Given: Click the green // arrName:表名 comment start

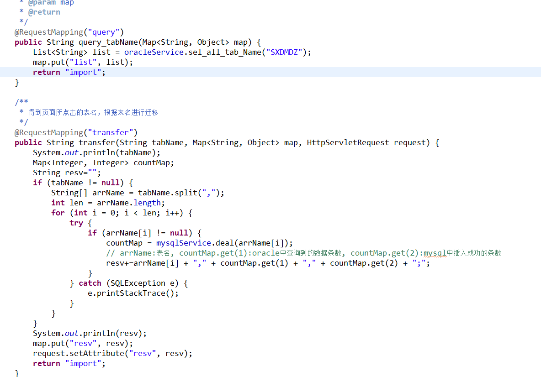Looking at the screenshot, I should [138, 253].
